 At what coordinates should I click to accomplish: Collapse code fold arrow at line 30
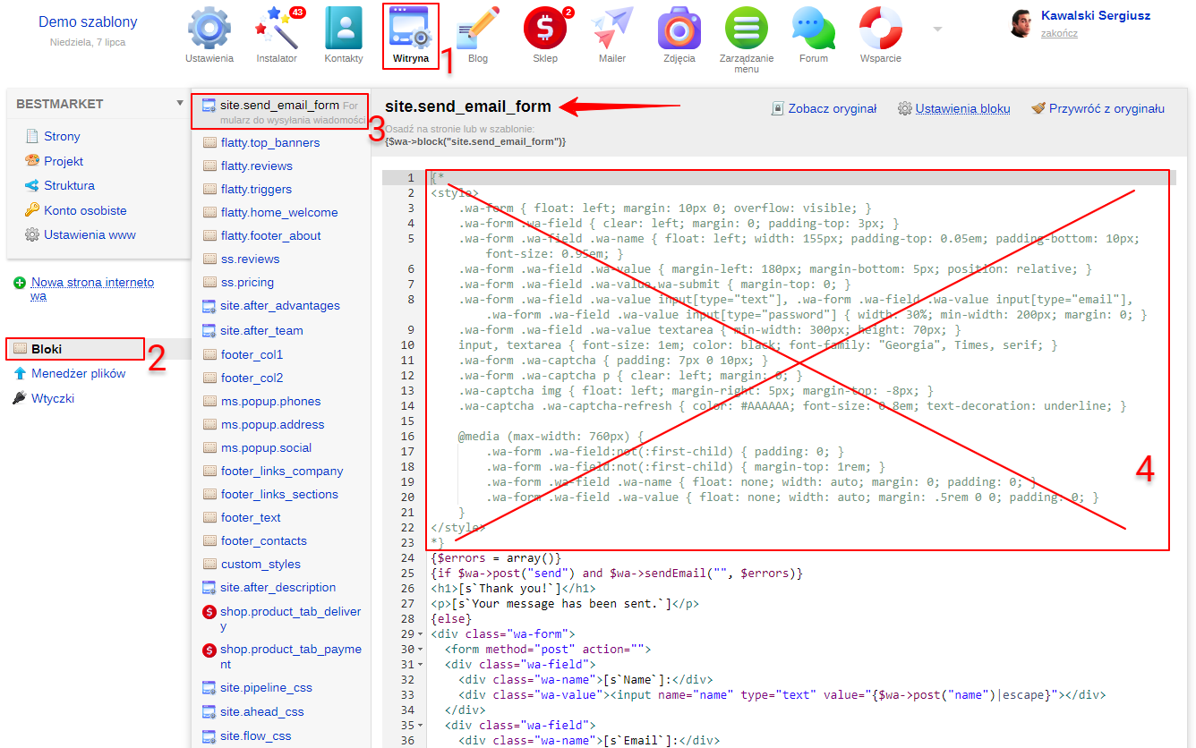click(422, 649)
